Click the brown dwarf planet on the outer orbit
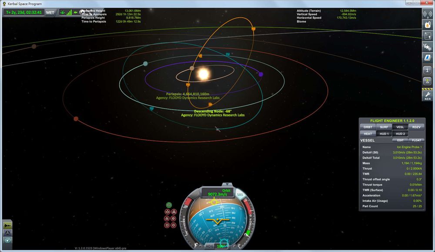The image size is (435, 252). pos(34,46)
